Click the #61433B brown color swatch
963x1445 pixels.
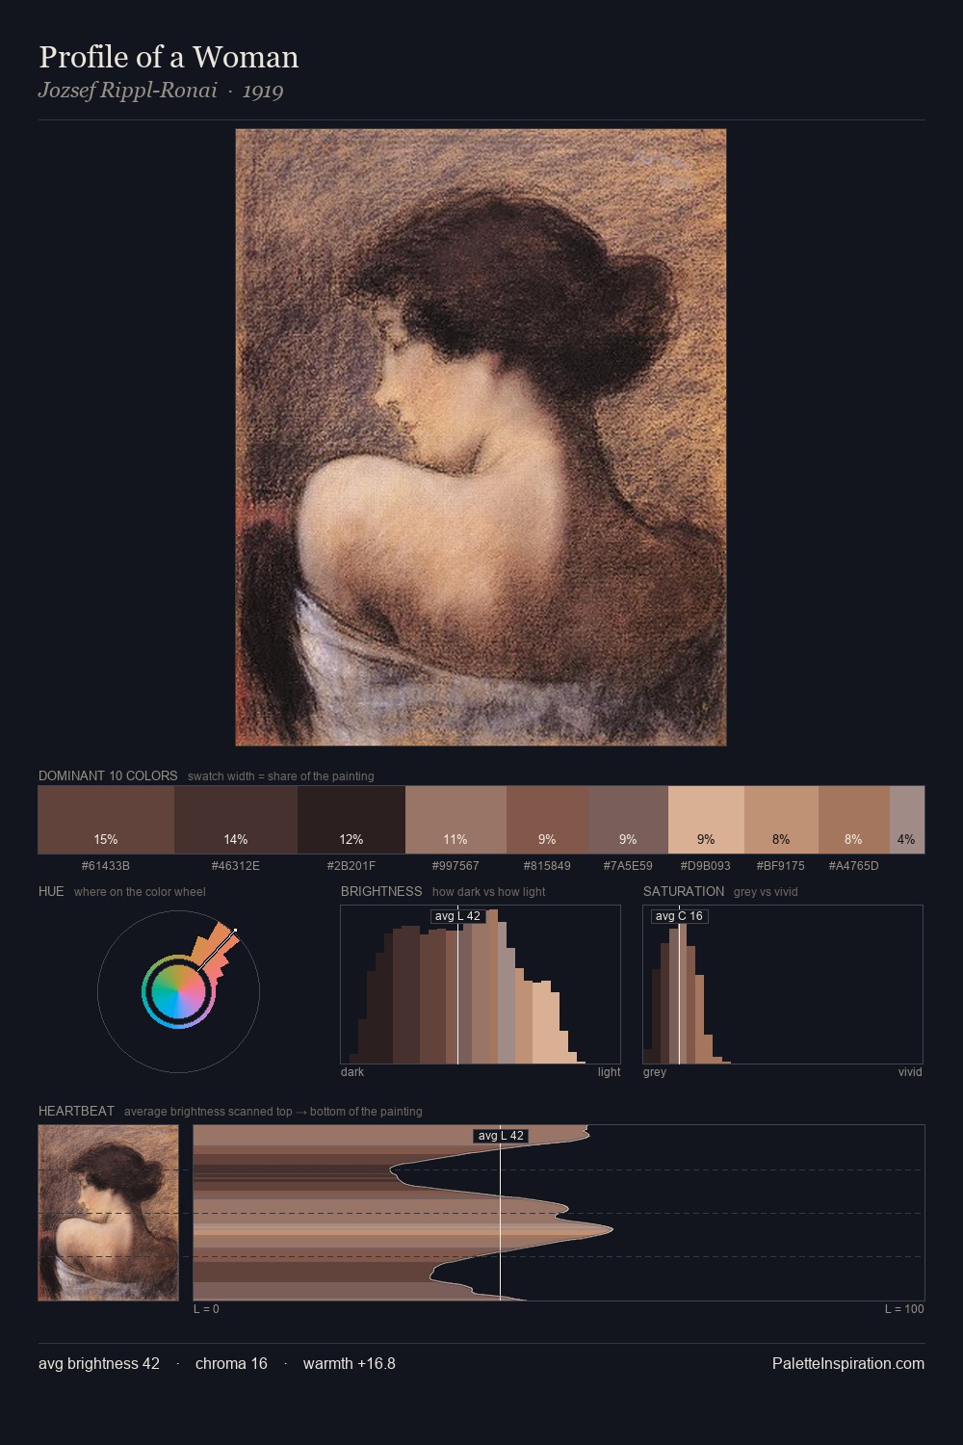point(106,820)
